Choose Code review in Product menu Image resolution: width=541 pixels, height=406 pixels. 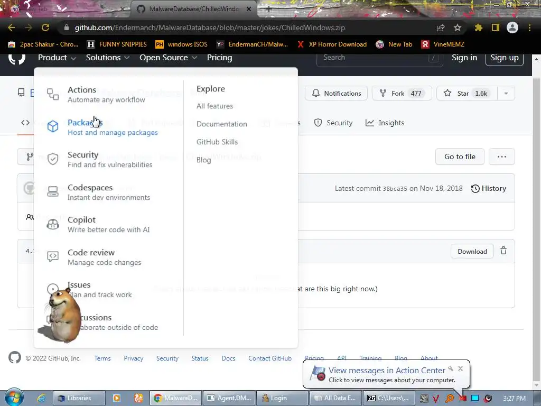pyautogui.click(x=104, y=257)
